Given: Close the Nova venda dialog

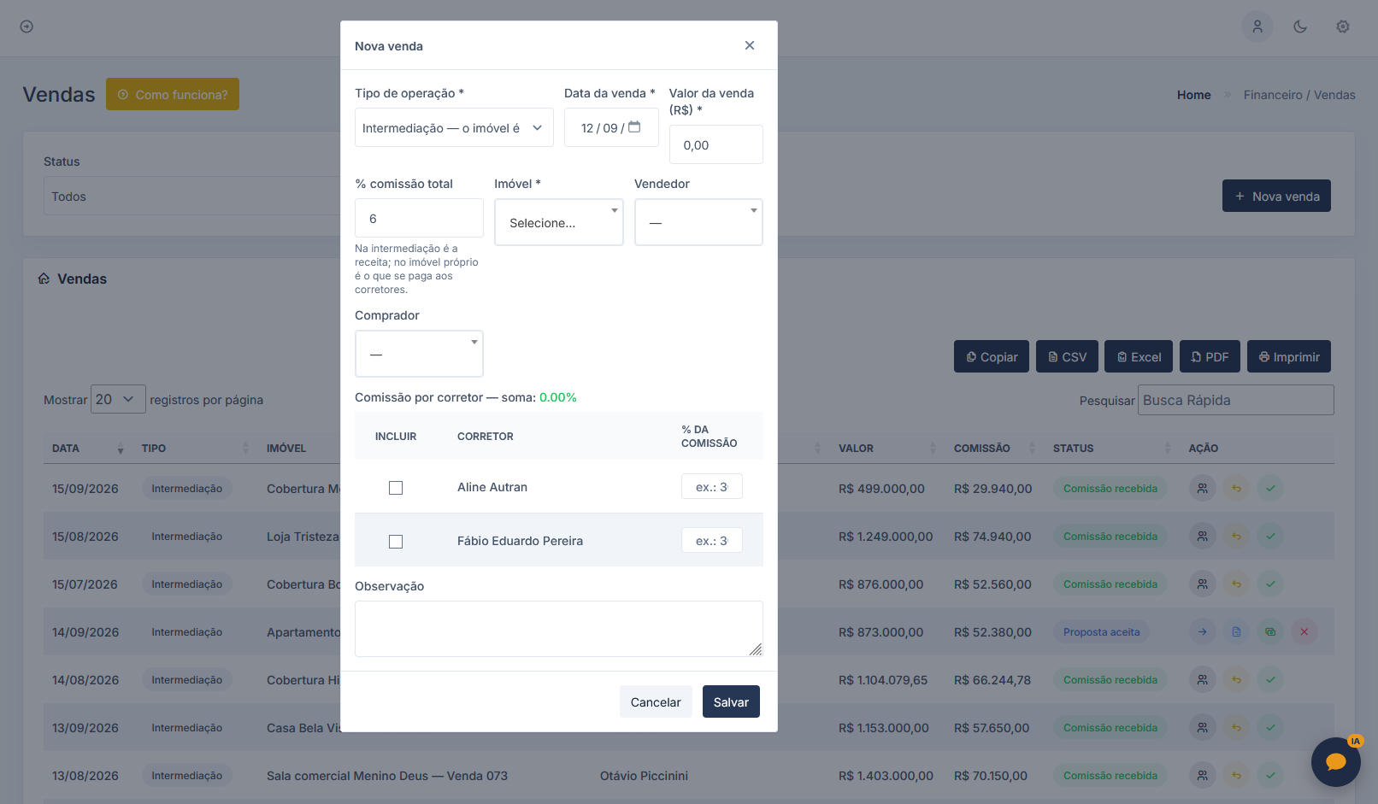Looking at the screenshot, I should (x=750, y=45).
